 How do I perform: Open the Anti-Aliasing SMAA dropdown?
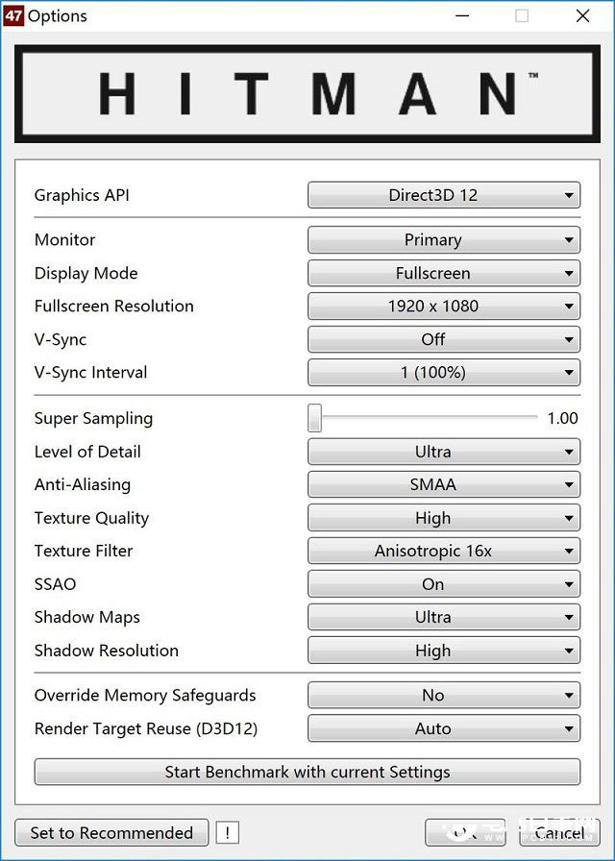(x=444, y=484)
